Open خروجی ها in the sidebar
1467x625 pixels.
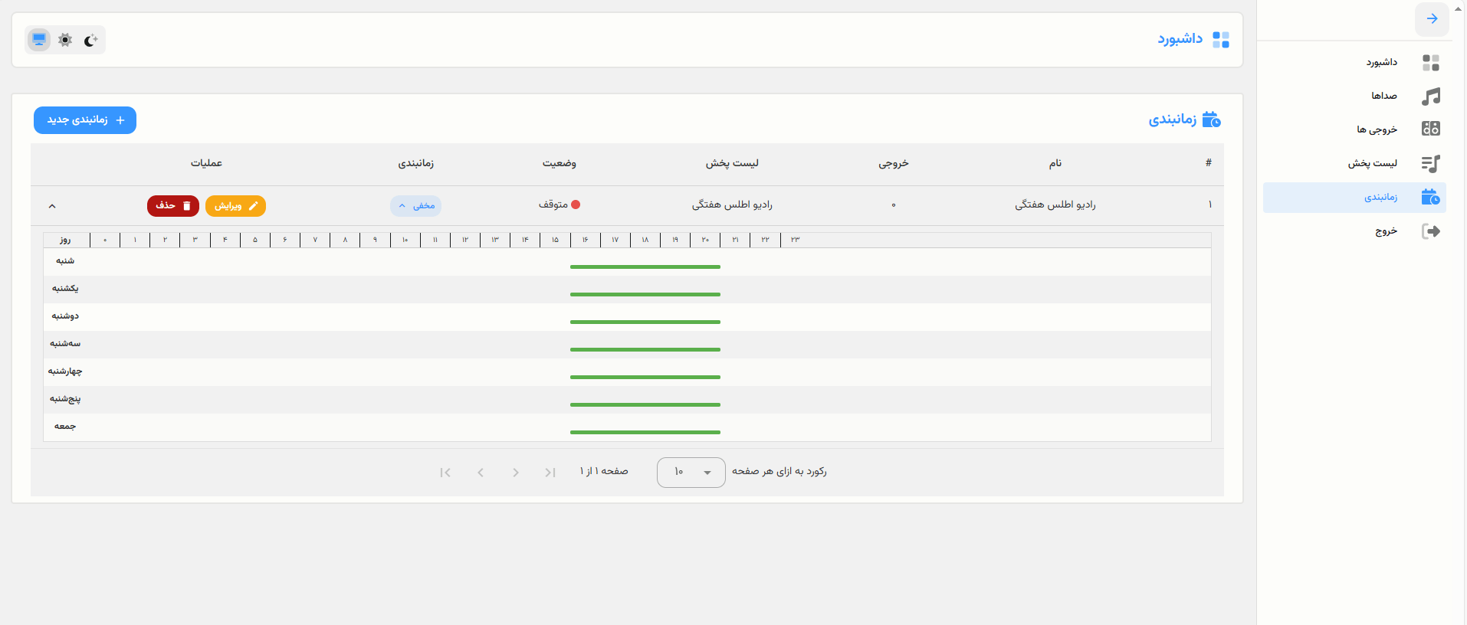pyautogui.click(x=1354, y=129)
